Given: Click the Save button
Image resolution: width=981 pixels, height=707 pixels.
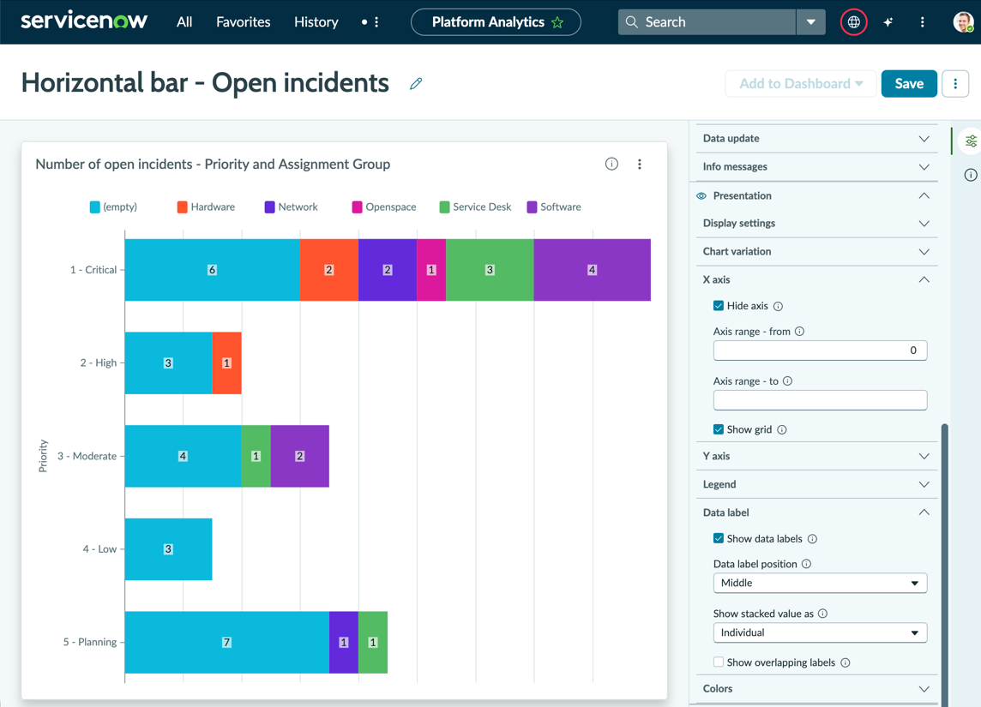Looking at the screenshot, I should coord(909,83).
